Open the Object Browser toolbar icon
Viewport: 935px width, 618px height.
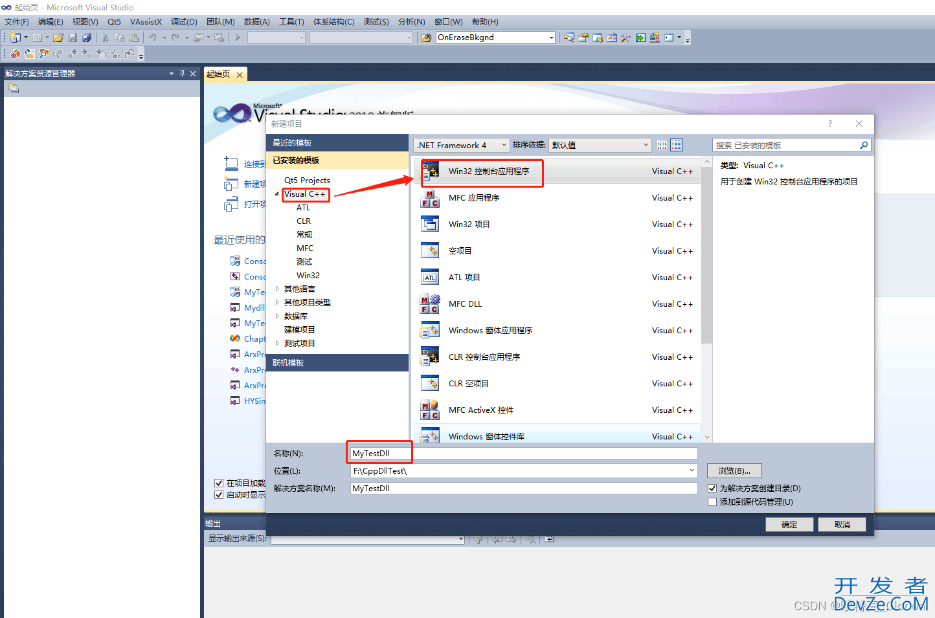[611, 38]
